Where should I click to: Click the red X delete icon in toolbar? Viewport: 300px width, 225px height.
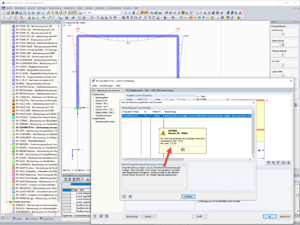[x=209, y=13]
